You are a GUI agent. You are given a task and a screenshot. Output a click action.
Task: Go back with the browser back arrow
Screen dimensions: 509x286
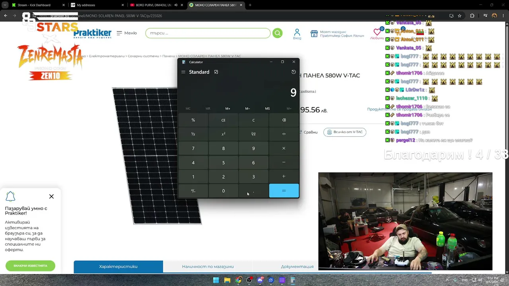[x=6, y=16]
